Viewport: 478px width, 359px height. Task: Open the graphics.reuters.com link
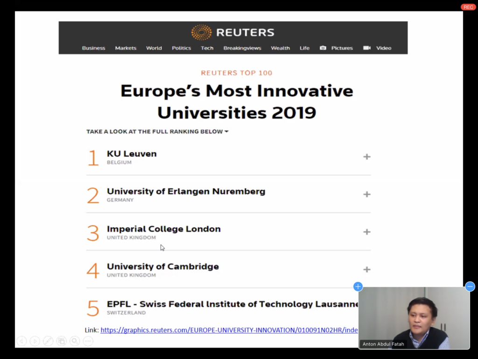pos(229,330)
